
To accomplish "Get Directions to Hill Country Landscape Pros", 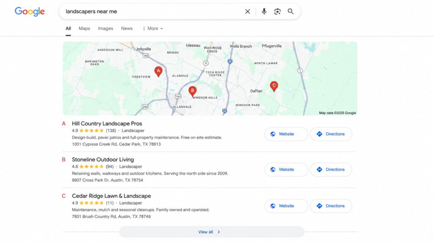I will (331, 134).
